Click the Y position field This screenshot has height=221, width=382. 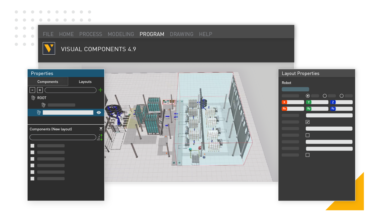317,102
